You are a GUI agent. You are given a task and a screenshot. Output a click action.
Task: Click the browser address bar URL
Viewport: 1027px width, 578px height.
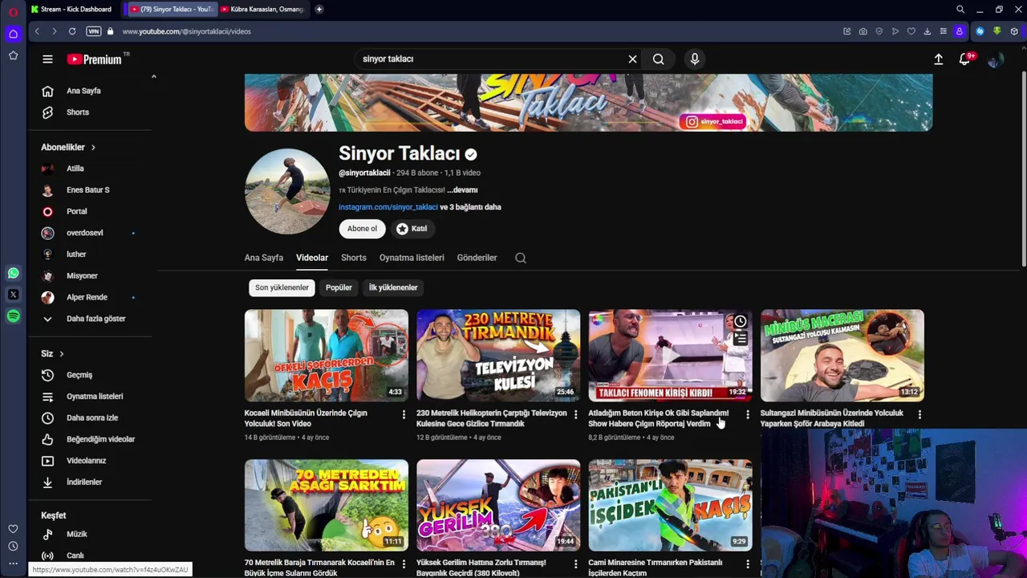pyautogui.click(x=187, y=31)
